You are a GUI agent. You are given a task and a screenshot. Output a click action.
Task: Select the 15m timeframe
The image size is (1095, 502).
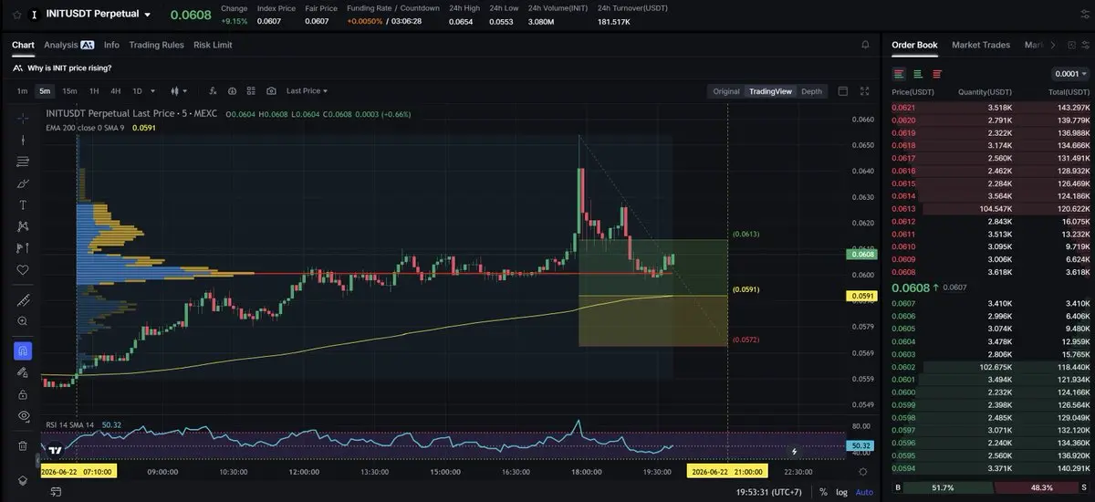[x=69, y=91]
